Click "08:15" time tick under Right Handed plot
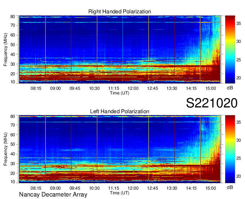 click(x=36, y=88)
